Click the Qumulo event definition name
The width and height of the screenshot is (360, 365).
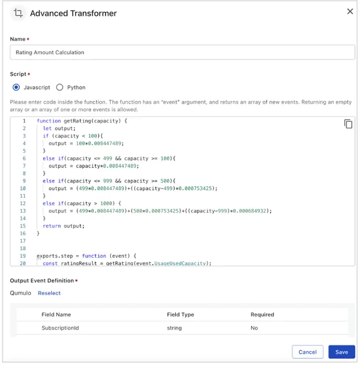click(20, 293)
